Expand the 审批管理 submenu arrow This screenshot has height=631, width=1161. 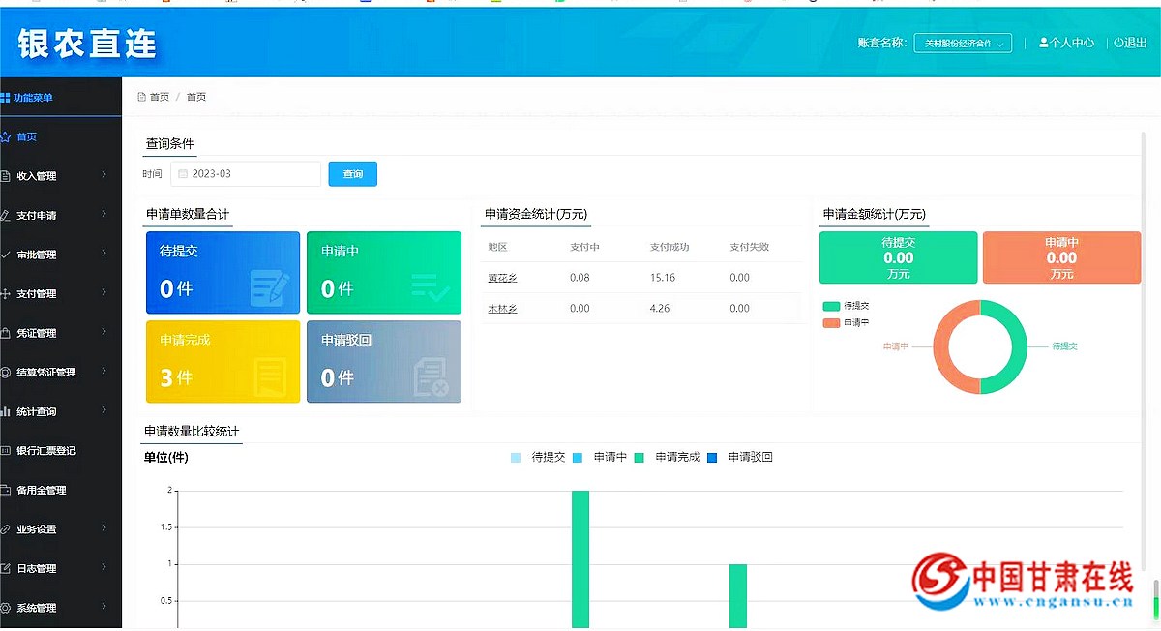coord(104,255)
